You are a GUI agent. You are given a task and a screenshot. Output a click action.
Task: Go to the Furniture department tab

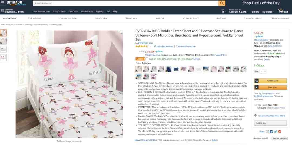click(x=160, y=18)
